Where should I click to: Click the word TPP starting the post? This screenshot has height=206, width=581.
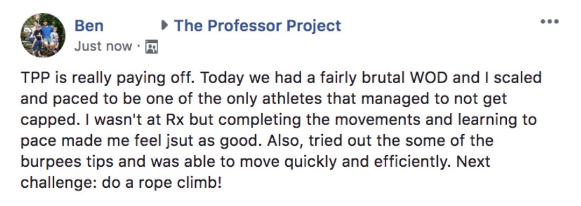pos(33,78)
